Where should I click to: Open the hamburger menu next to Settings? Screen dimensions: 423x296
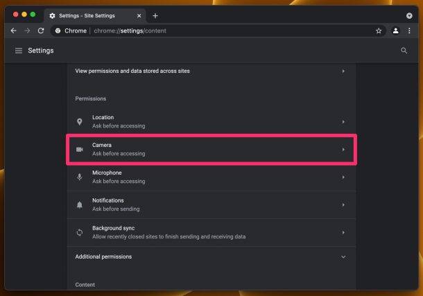19,51
